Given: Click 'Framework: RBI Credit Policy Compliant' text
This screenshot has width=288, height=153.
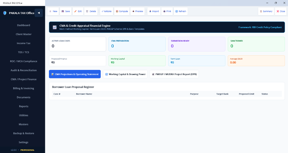Looking at the screenshot, I should coord(260,27).
